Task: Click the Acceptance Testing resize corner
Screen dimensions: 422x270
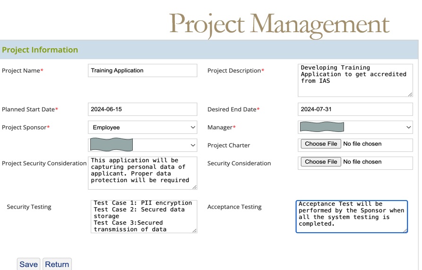Action: pos(405,230)
